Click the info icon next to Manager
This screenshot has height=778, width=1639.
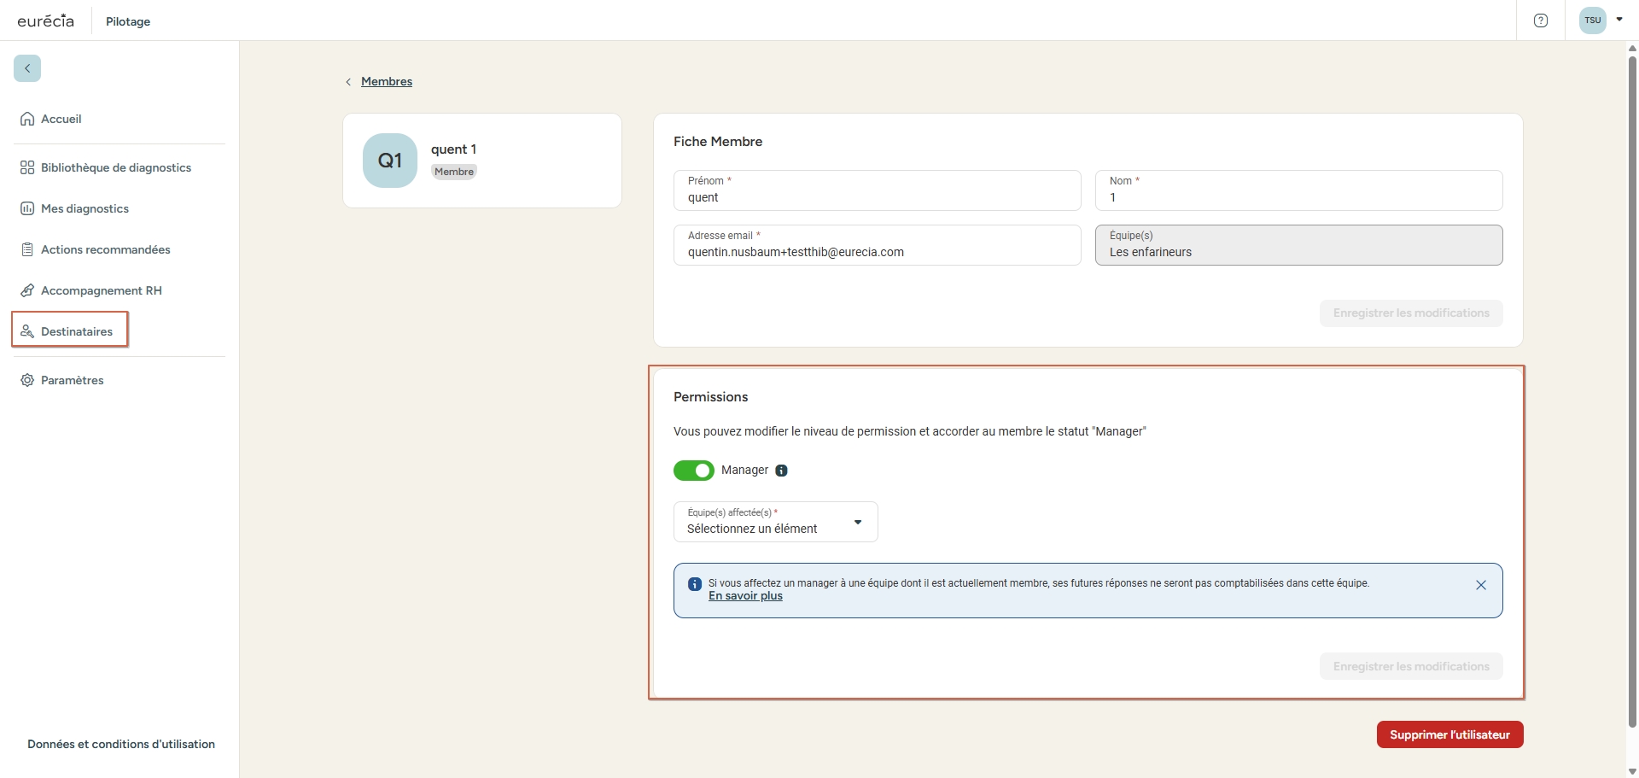point(782,471)
